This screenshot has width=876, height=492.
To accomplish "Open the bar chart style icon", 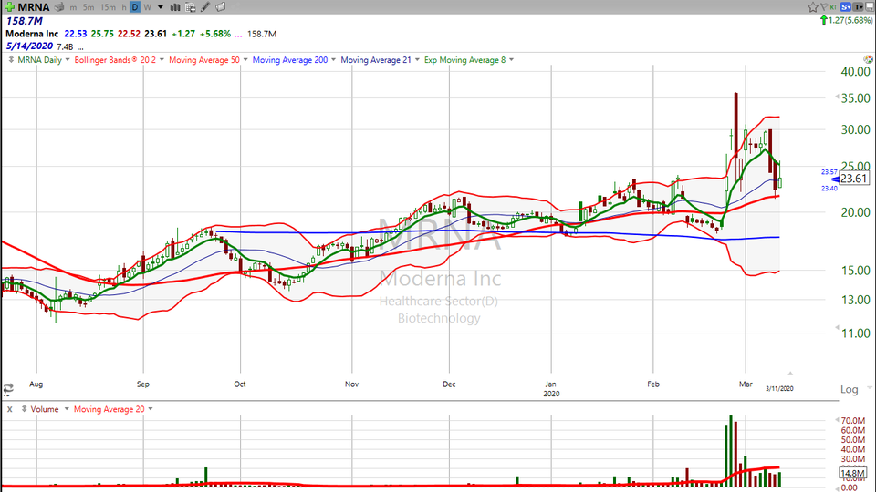I will [x=175, y=7].
